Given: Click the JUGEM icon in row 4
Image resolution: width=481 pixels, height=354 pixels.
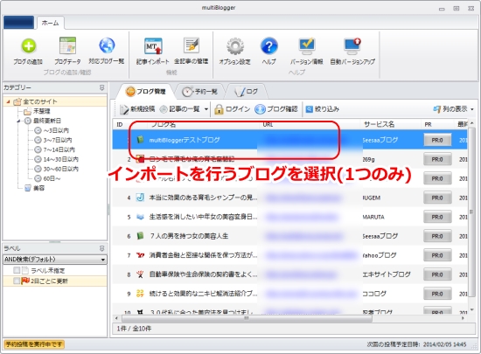Looking at the screenshot, I should click(x=140, y=198).
